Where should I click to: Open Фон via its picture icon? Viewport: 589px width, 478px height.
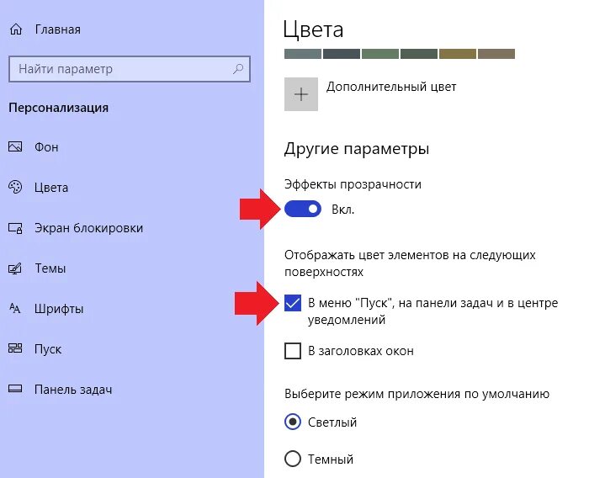point(15,146)
